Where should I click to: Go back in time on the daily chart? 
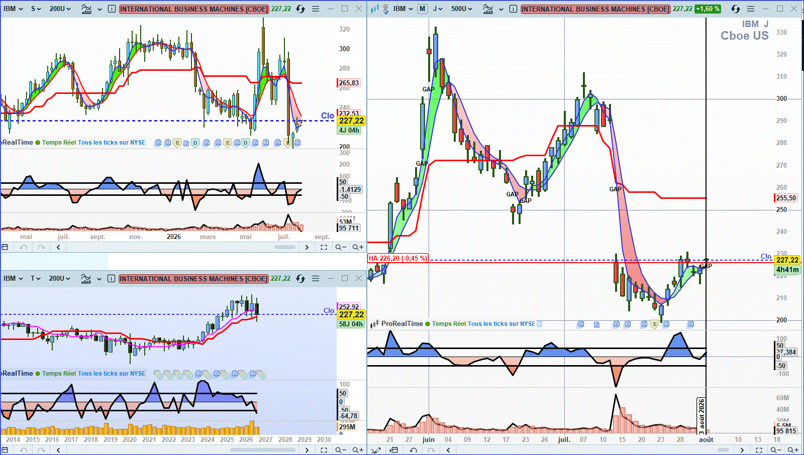(x=448, y=450)
